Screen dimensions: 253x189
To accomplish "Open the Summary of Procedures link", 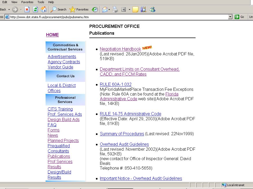I will pos(122,134).
